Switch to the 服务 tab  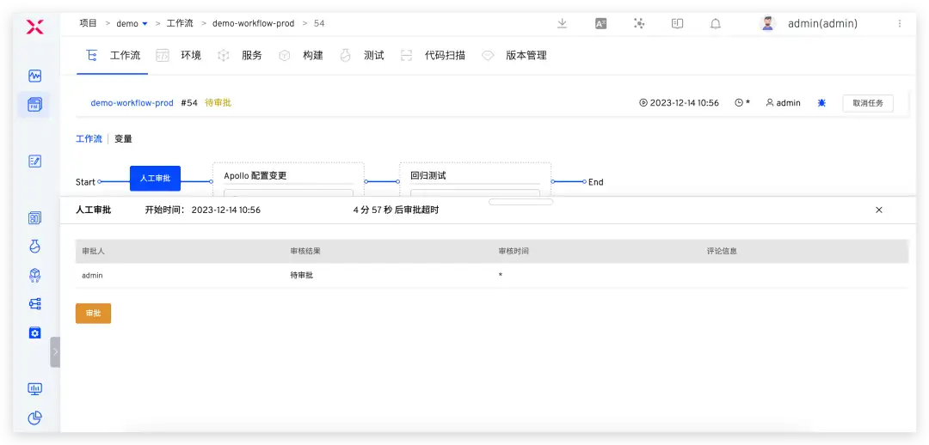coord(239,56)
